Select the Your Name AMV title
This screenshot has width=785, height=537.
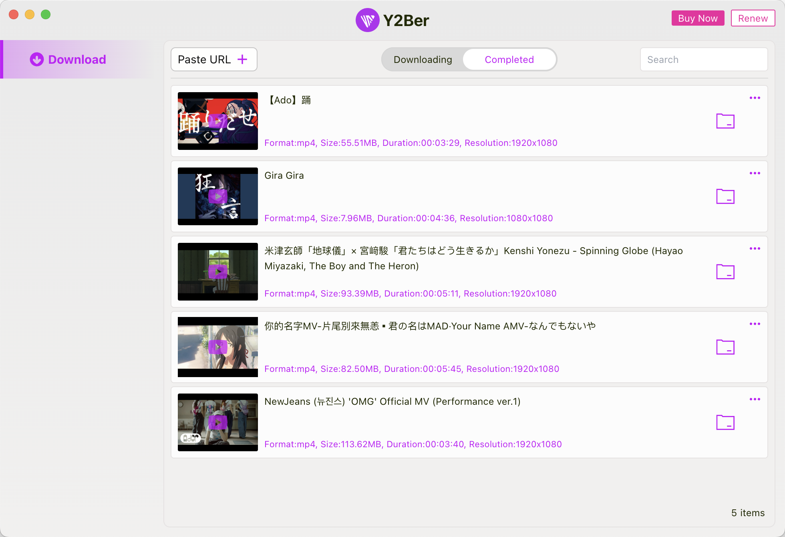pos(430,326)
